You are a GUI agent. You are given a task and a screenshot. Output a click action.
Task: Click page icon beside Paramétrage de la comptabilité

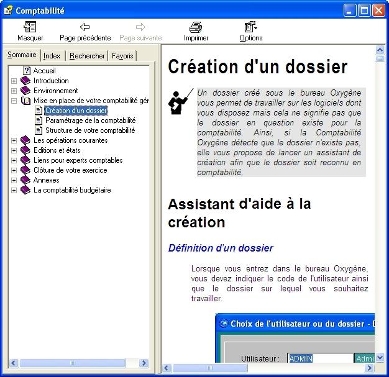pos(39,120)
